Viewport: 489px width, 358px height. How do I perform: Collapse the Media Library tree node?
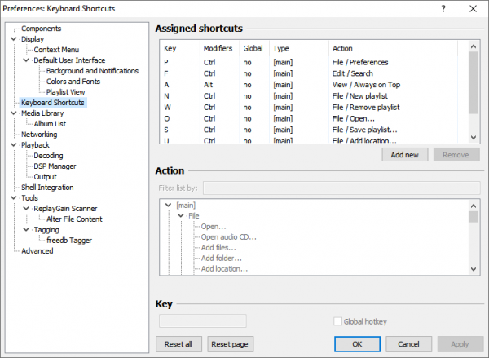click(x=14, y=113)
